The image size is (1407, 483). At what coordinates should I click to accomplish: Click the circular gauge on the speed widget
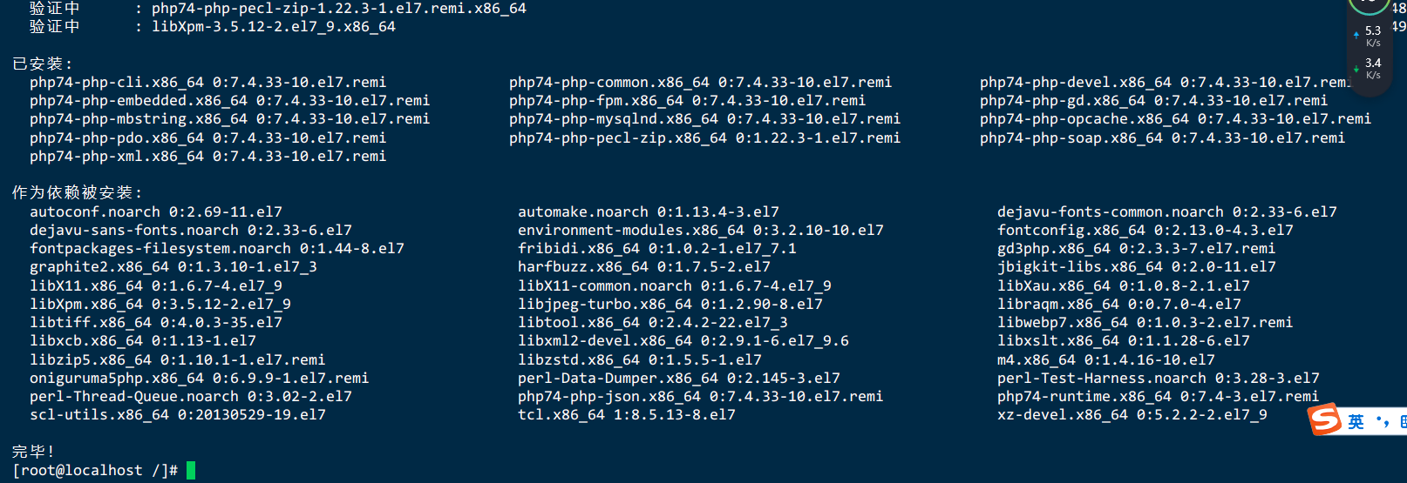pyautogui.click(x=1370, y=6)
